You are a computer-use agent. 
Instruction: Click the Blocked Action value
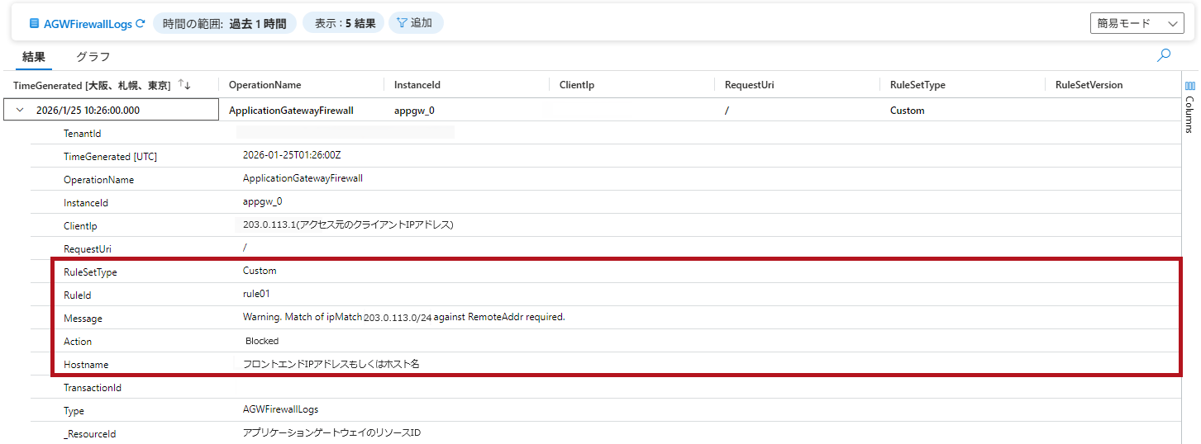click(262, 341)
